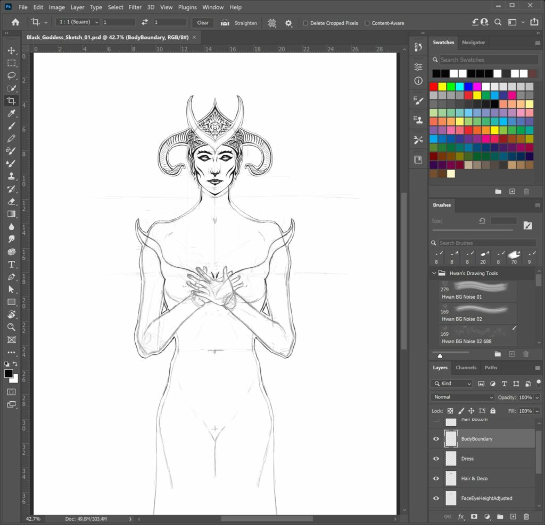Select the Eyedropper tool
The image size is (545, 525).
pos(11,114)
